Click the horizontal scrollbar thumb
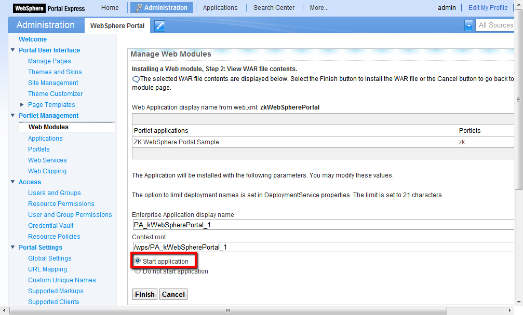 coord(228,310)
